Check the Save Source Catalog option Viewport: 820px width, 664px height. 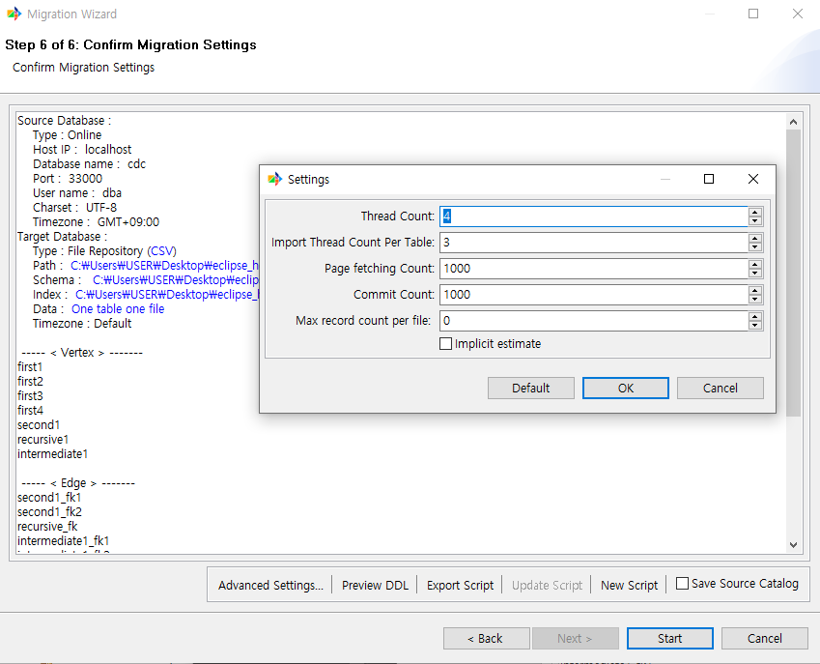pos(682,584)
